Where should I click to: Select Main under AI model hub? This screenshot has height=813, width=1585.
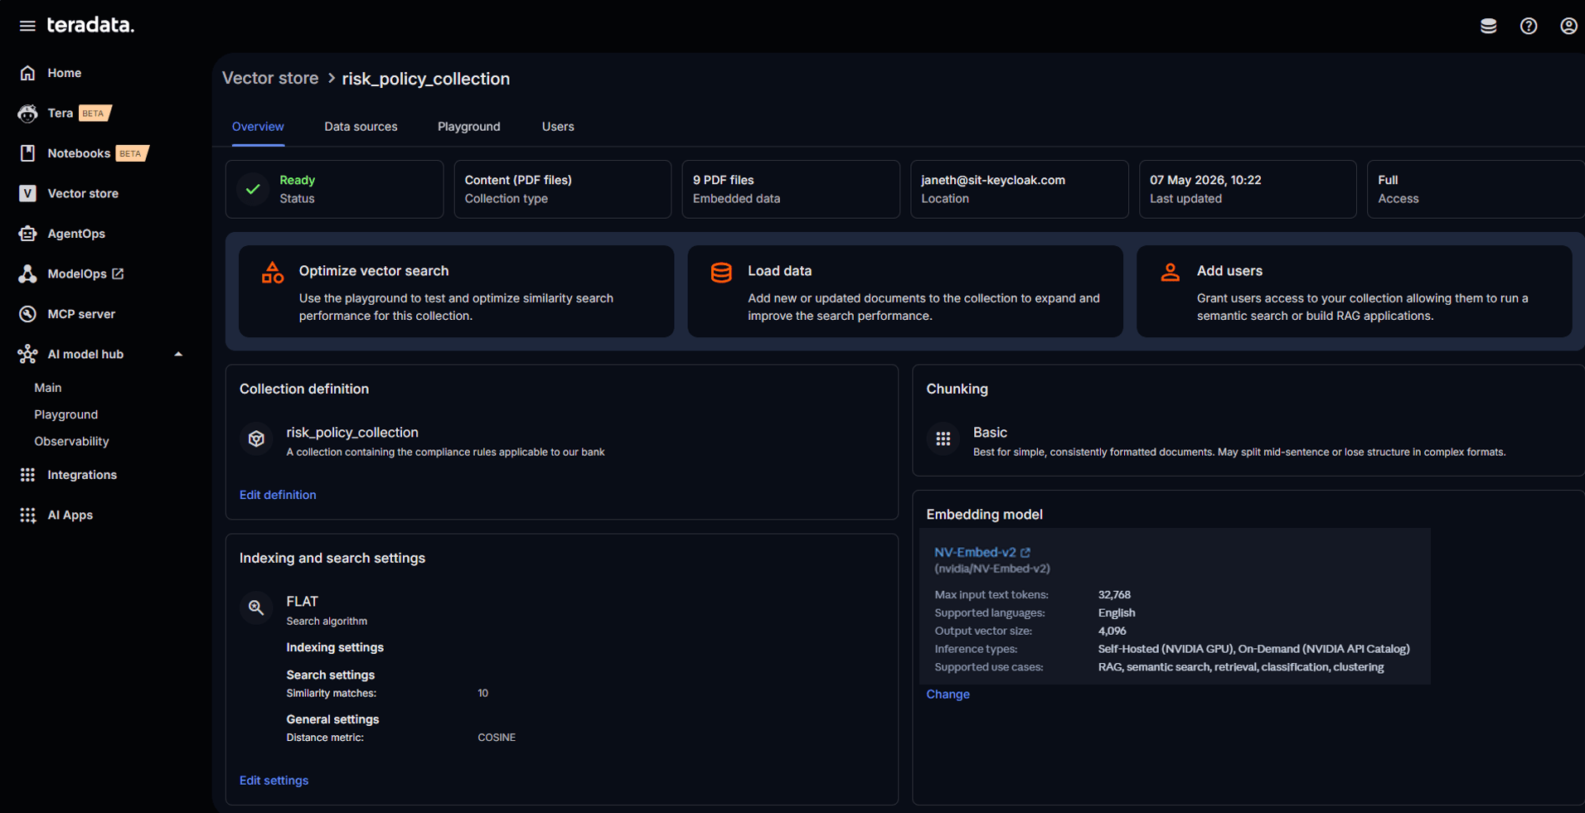tap(48, 388)
